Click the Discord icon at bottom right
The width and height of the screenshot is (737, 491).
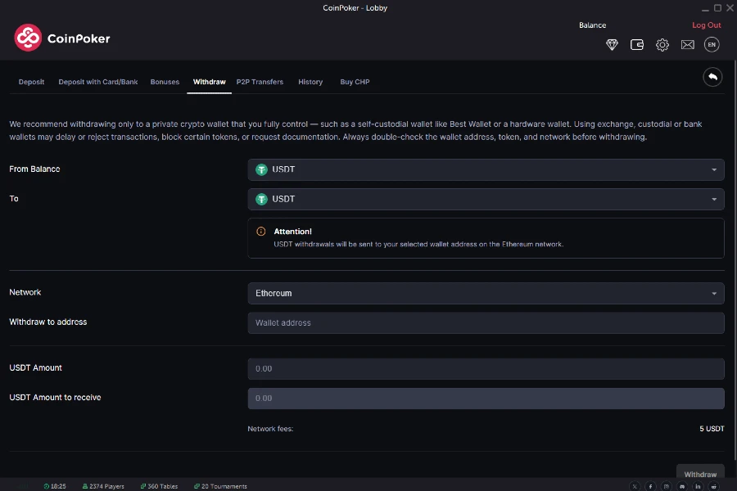click(682, 486)
